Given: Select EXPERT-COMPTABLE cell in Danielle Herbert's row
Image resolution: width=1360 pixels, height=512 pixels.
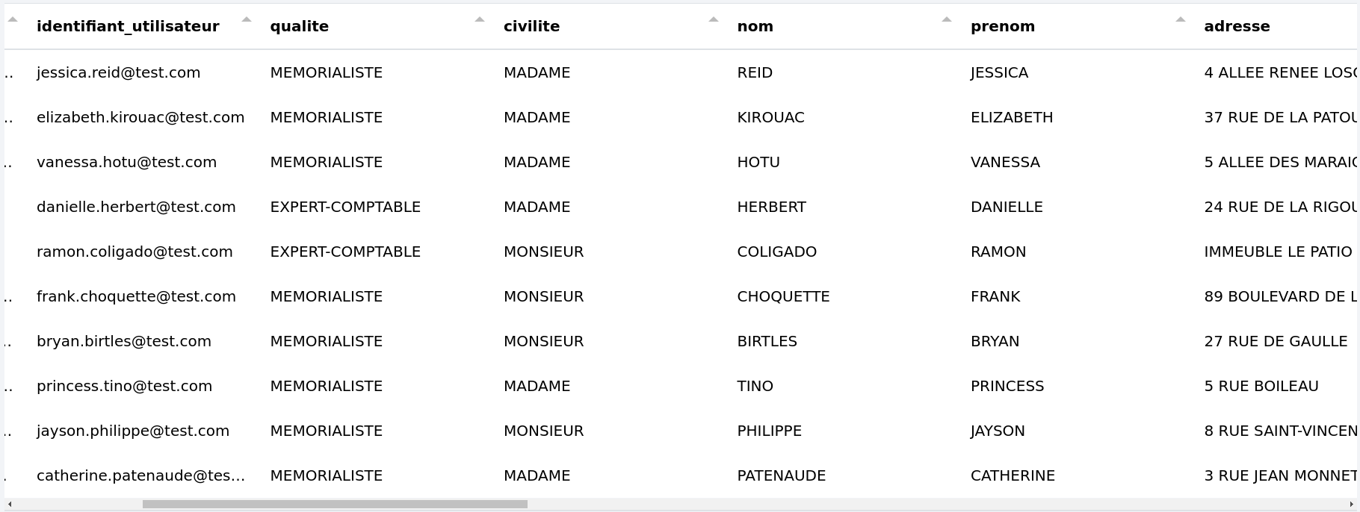Looking at the screenshot, I should (x=345, y=207).
